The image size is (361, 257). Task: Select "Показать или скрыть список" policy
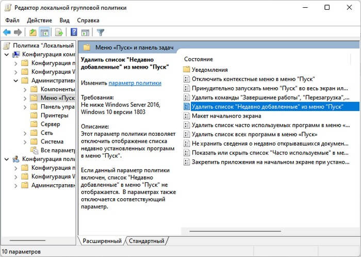270,153
